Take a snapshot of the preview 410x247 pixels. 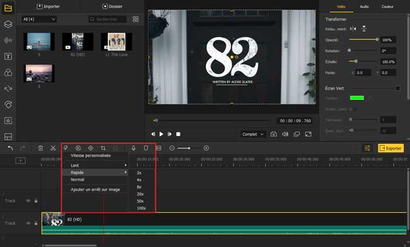pyautogui.click(x=274, y=134)
